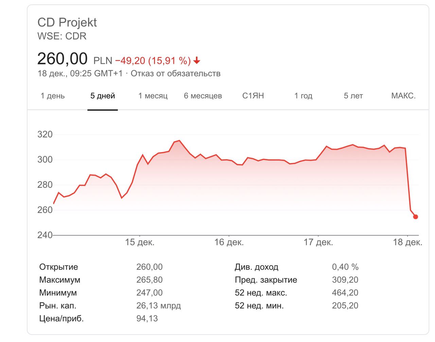The height and width of the screenshot is (342, 435).
Task: Click the red endpoint dot on chart
Action: (415, 217)
